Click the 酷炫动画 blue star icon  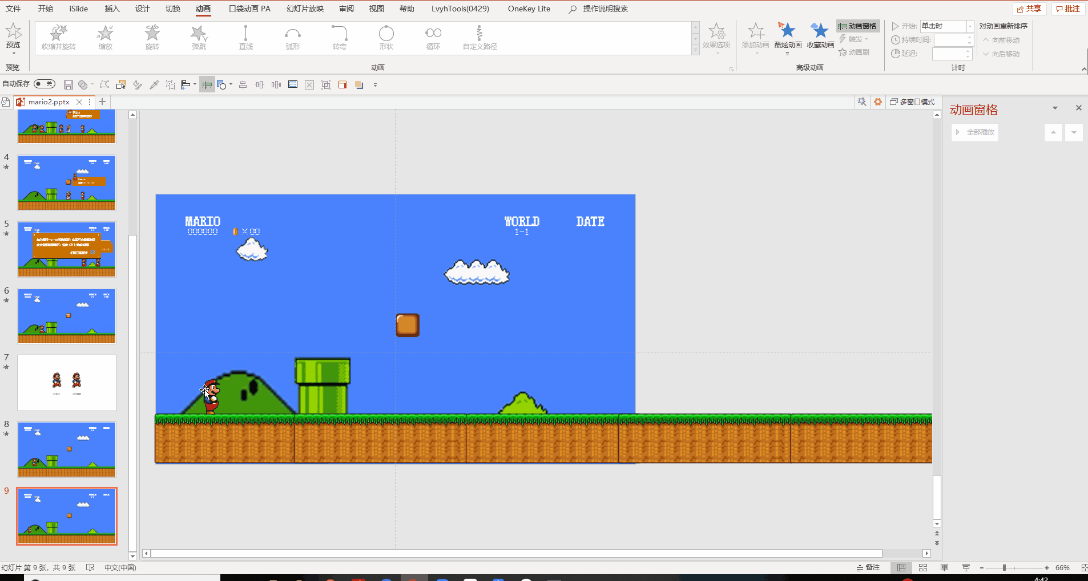(787, 31)
